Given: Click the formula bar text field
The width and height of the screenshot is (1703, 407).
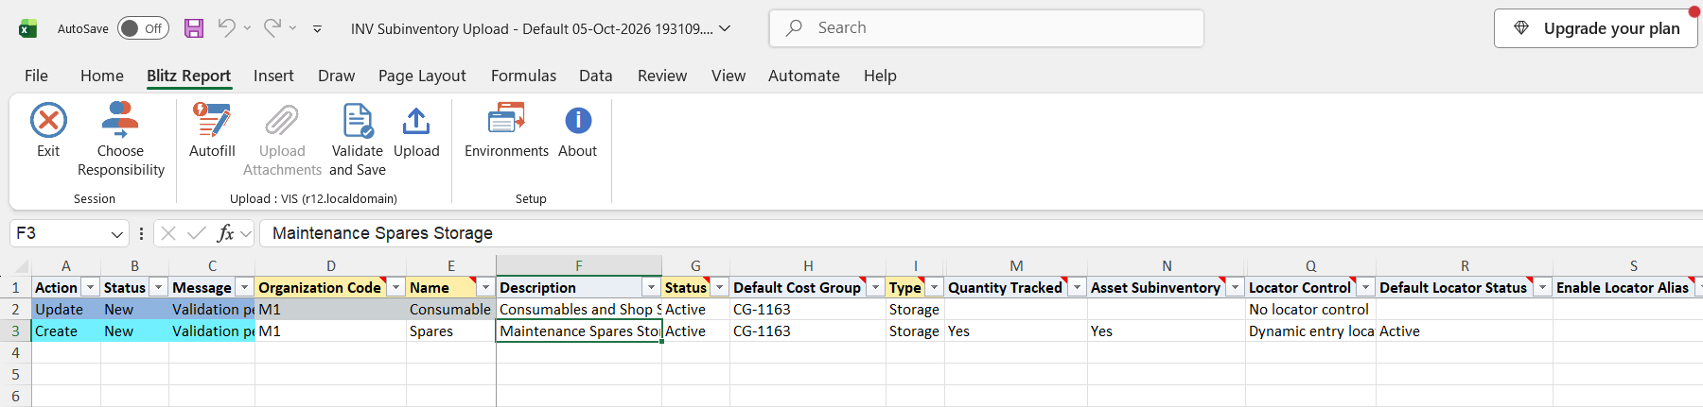Looking at the screenshot, I should (x=981, y=233).
